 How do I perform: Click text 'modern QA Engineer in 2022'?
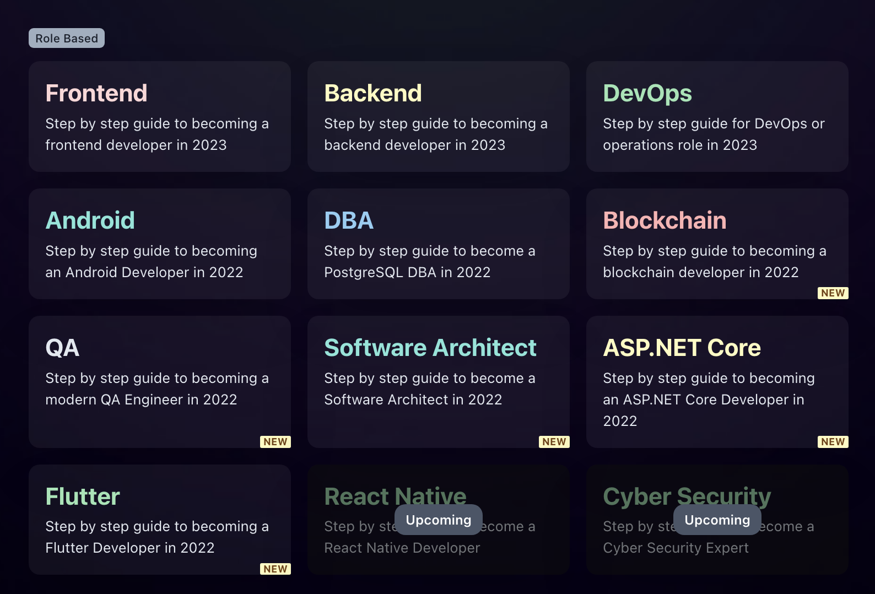point(141,399)
